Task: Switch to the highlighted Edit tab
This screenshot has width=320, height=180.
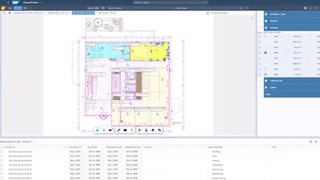Action: click(x=18, y=8)
